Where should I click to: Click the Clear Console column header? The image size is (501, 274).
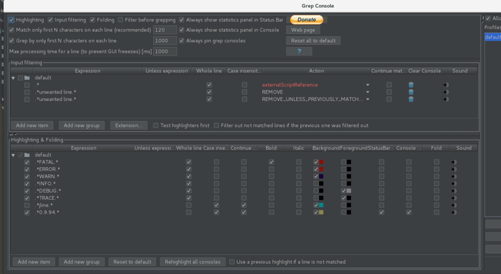[424, 71]
